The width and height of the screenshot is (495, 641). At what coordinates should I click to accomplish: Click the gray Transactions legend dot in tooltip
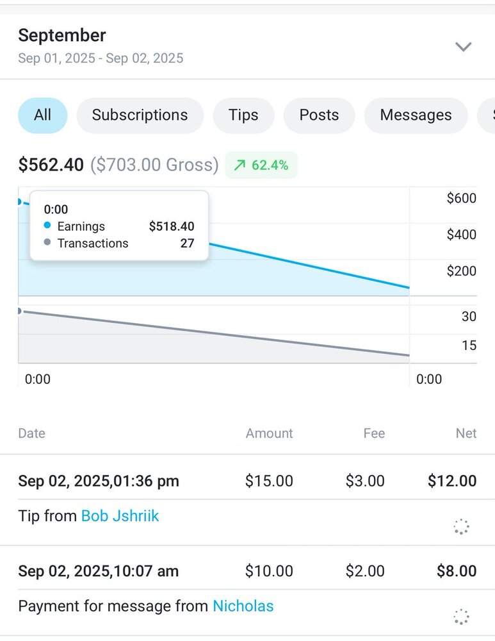click(x=47, y=243)
